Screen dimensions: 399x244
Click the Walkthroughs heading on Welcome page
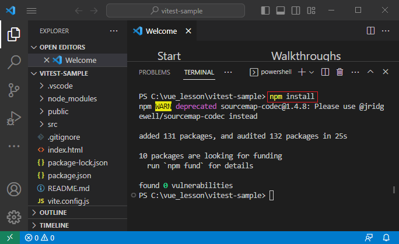[306, 56]
